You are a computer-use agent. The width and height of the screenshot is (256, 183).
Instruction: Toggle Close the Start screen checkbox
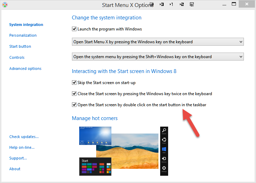tap(74, 93)
